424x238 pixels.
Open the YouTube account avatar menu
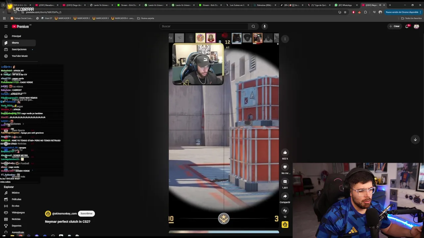pyautogui.click(x=416, y=26)
